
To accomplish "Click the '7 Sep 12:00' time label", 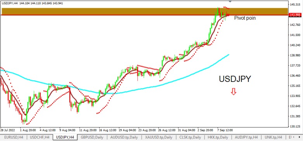I will (225, 130).
